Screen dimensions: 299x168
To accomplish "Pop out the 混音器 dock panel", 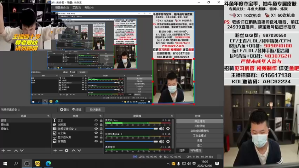I will [172, 116].
